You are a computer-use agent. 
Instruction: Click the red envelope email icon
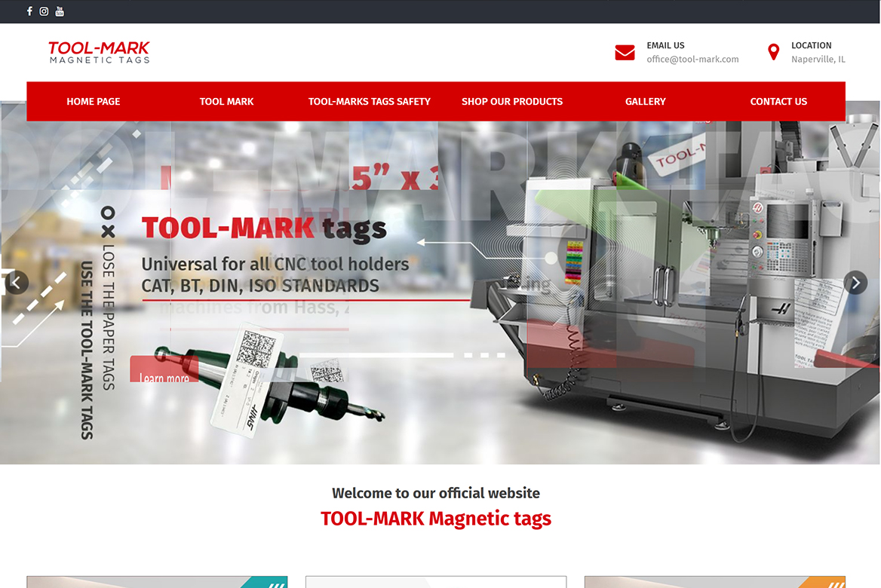pos(625,52)
